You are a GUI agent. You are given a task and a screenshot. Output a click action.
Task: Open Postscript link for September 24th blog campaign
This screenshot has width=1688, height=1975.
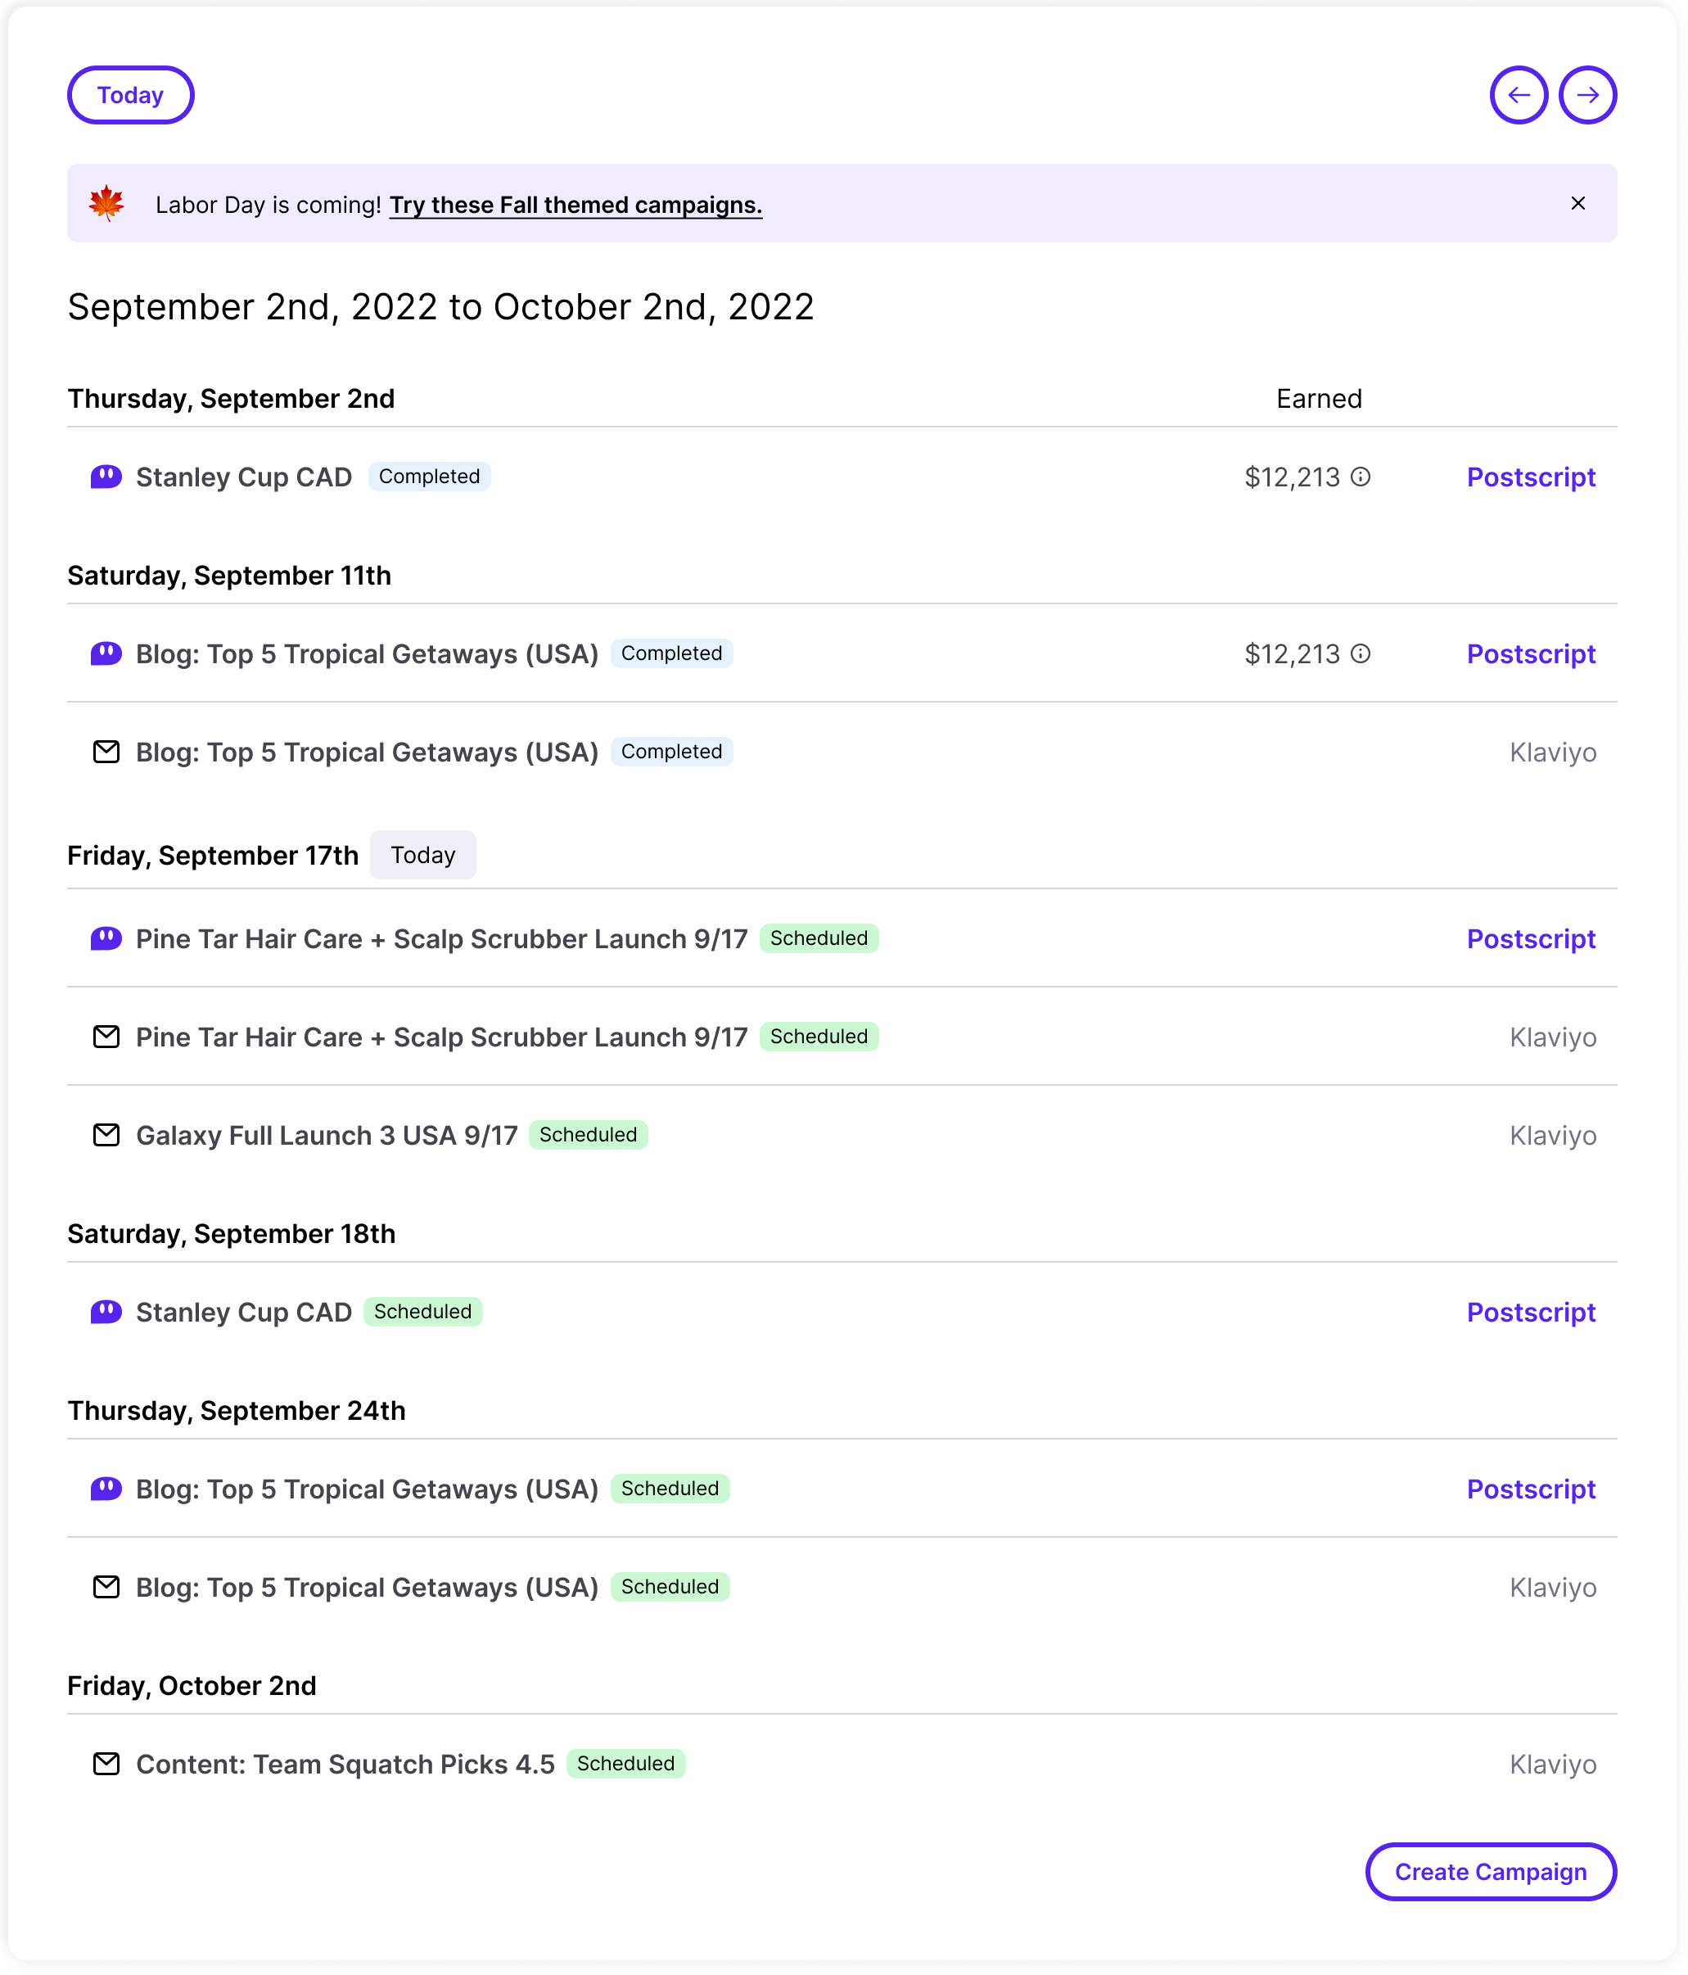click(1531, 1489)
